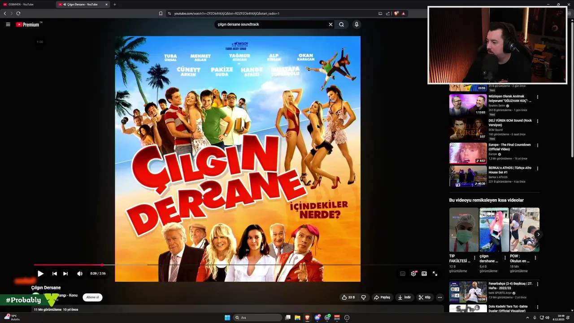Share the video via Paylaş
The image size is (574, 323).
click(382, 297)
